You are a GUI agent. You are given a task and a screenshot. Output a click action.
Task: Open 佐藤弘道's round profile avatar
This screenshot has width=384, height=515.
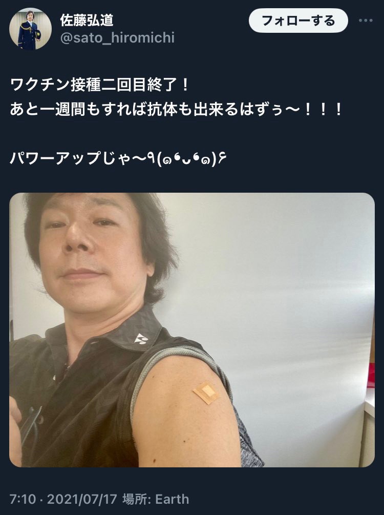click(30, 29)
